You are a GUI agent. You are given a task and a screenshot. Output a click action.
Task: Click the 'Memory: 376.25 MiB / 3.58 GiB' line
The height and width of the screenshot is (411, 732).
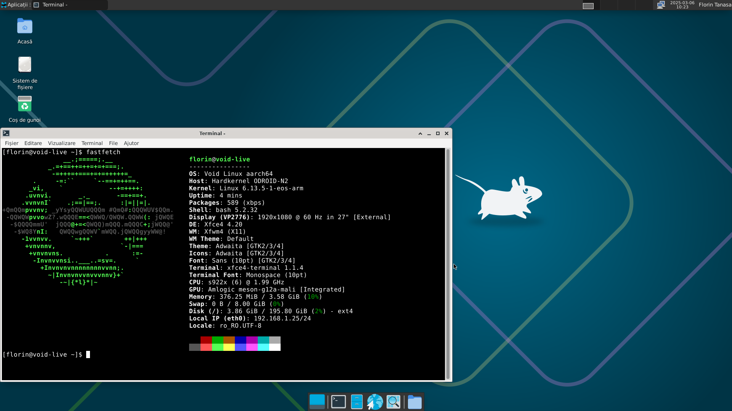pyautogui.click(x=256, y=297)
